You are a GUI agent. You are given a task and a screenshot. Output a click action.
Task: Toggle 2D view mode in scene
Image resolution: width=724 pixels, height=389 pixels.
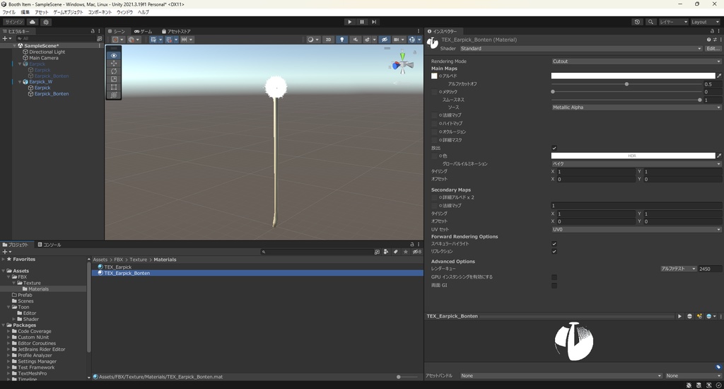328,40
